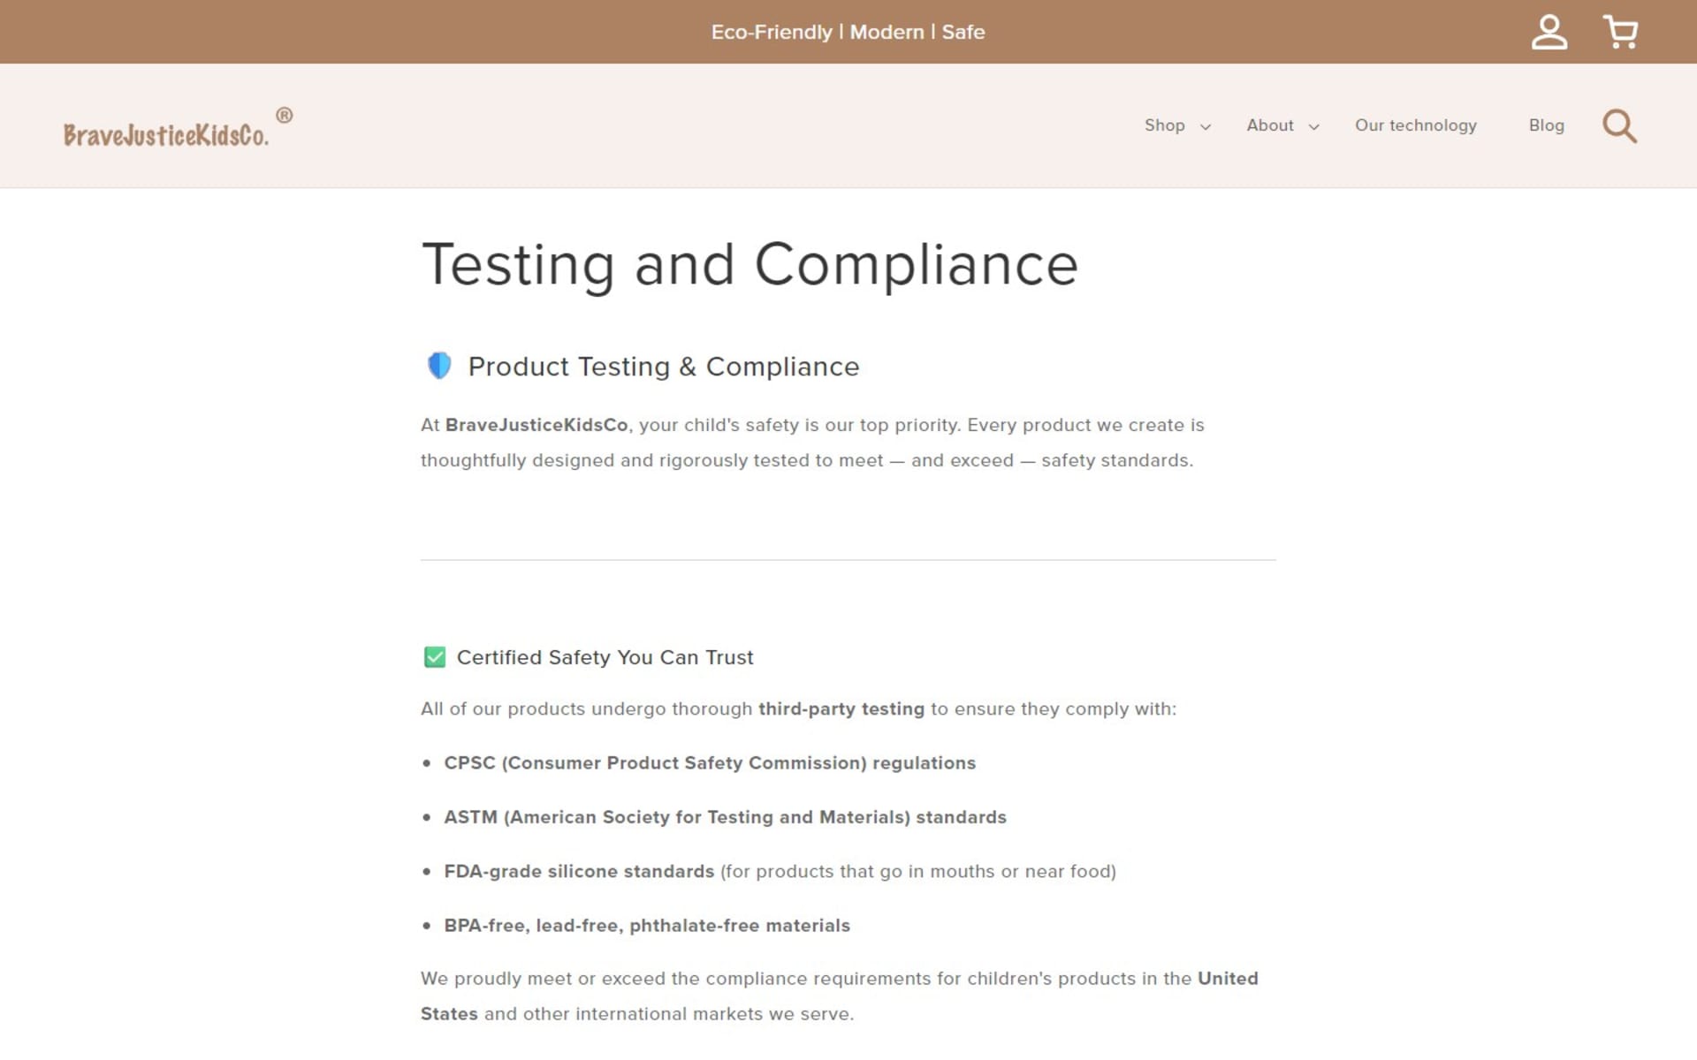
Task: Open the user account icon
Action: coord(1549,32)
